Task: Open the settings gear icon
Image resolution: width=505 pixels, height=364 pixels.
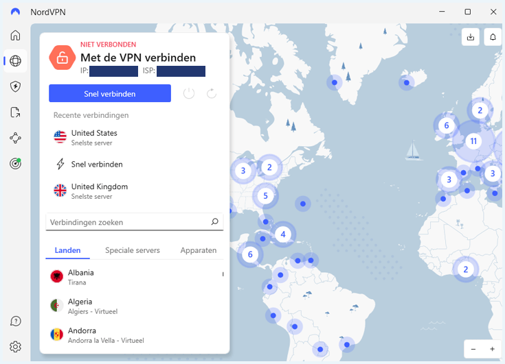Action: 15,347
